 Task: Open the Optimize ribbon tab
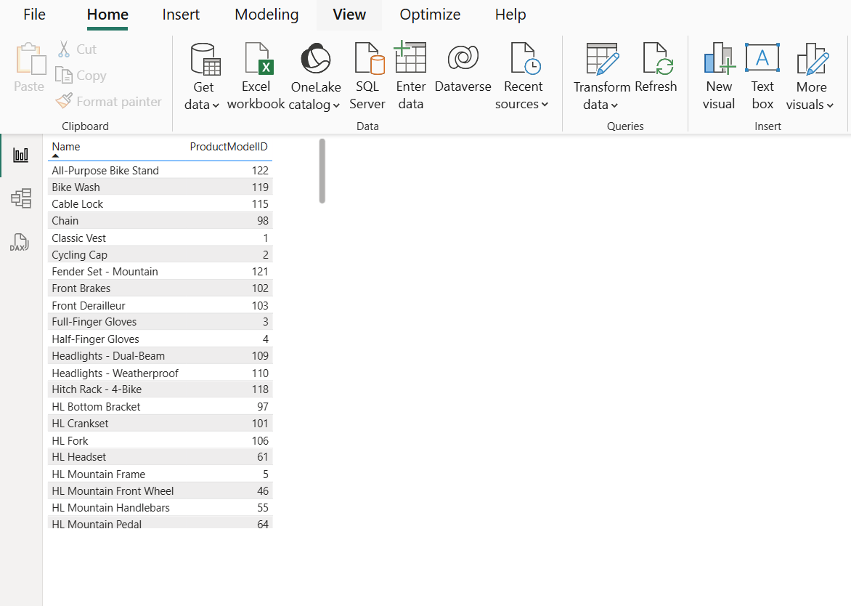tap(429, 14)
